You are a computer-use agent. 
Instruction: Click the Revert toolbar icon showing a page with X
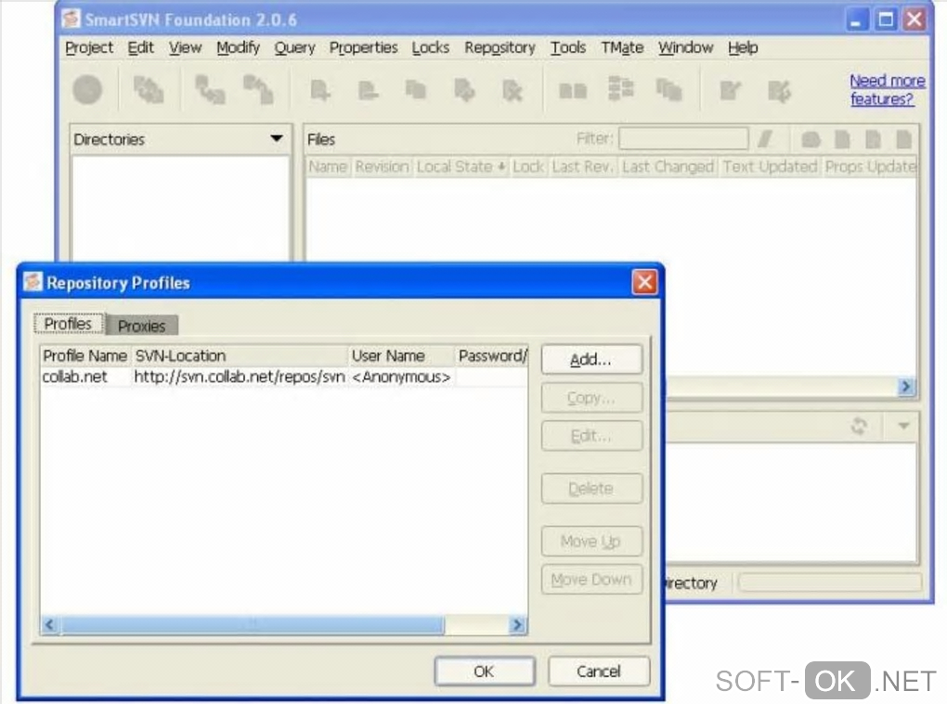[x=512, y=91]
